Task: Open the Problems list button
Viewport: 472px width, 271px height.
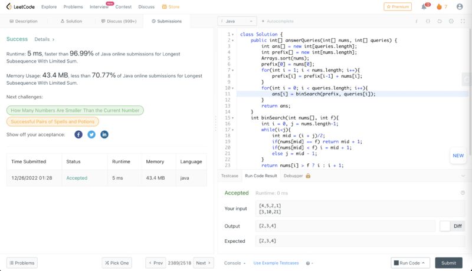Action: [22, 263]
